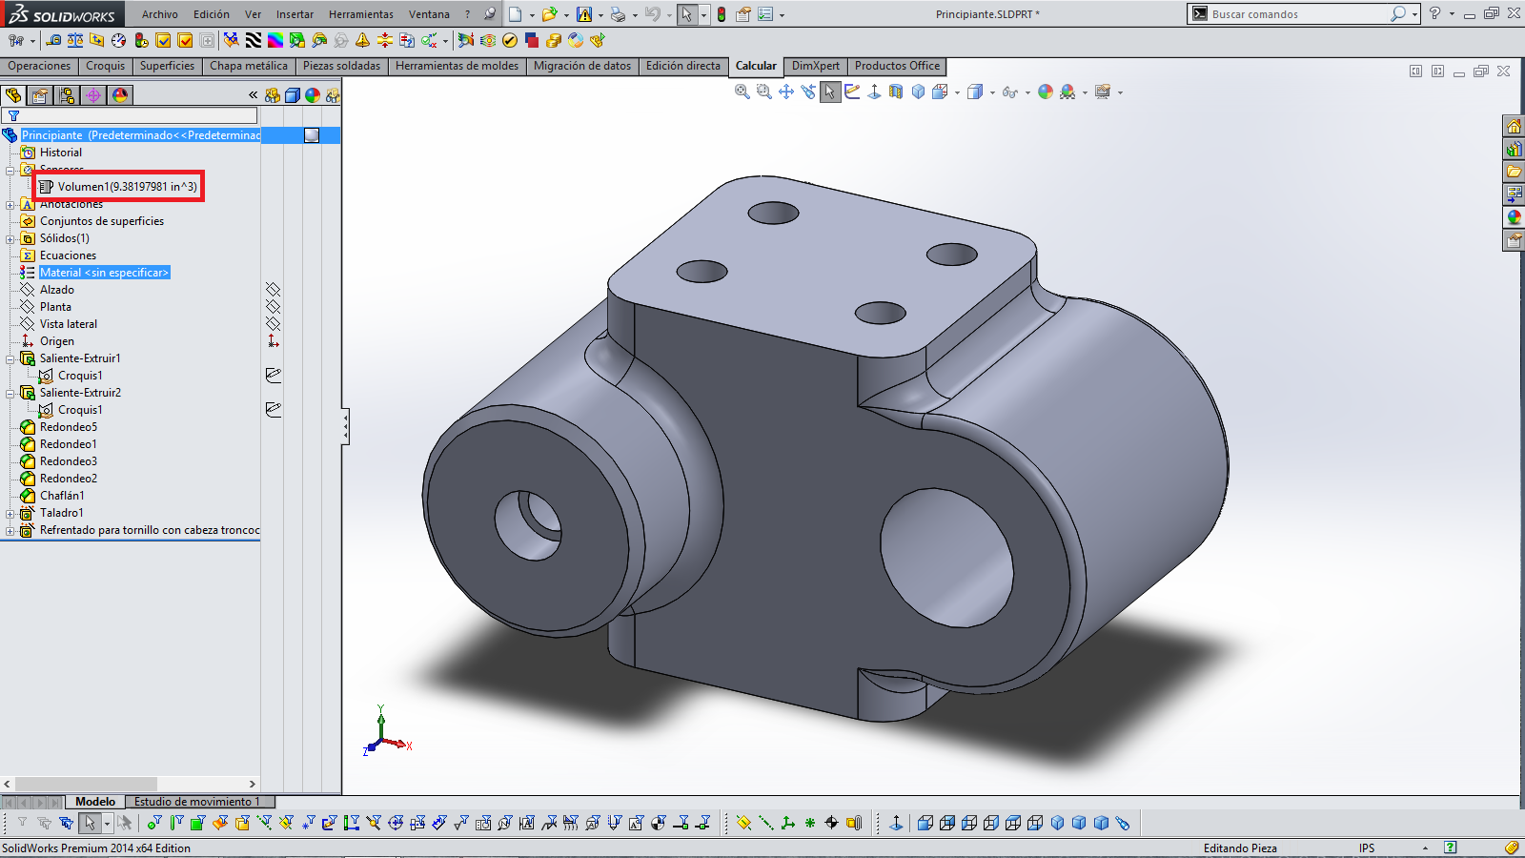This screenshot has height=858, width=1525.
Task: Select the DimXpertManager crosshair tab icon
Action: (93, 95)
